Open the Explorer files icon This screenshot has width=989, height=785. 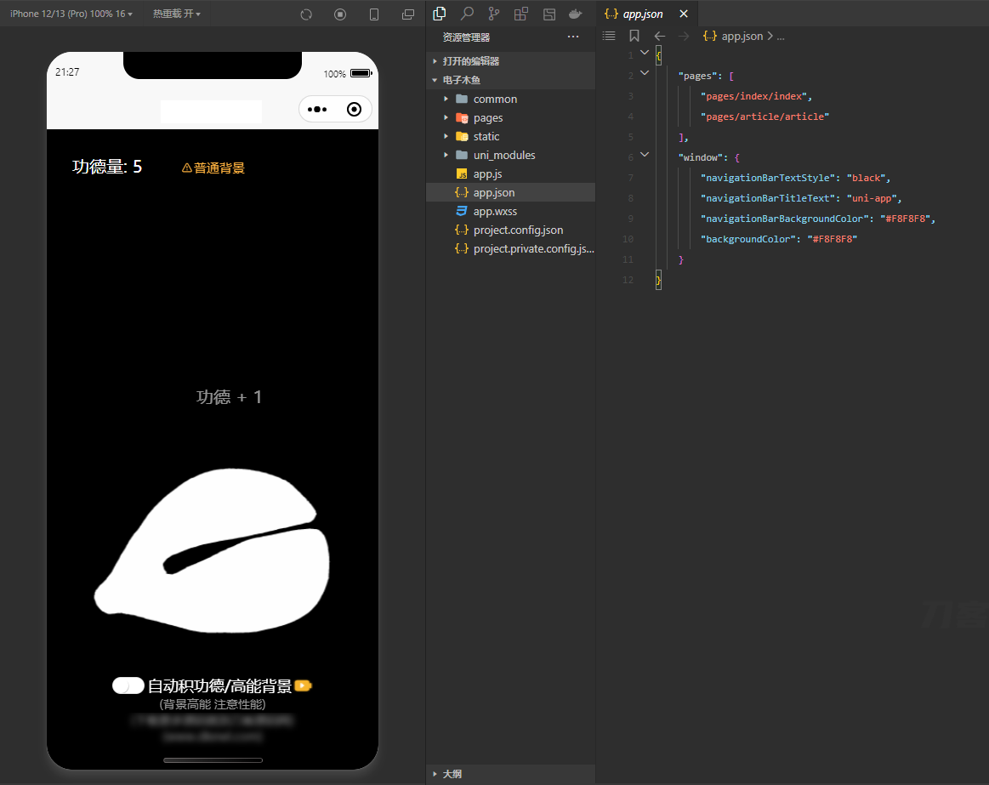click(440, 14)
